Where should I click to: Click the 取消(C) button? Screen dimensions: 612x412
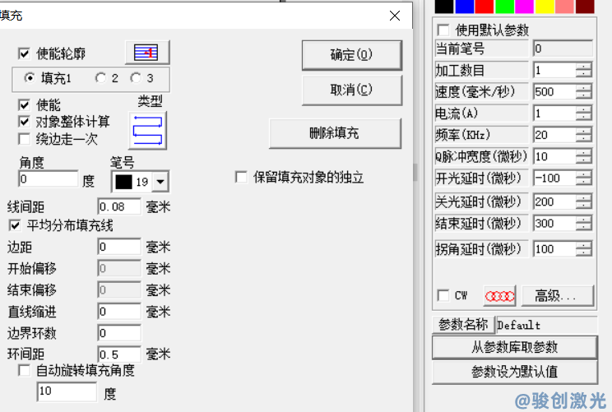point(352,90)
